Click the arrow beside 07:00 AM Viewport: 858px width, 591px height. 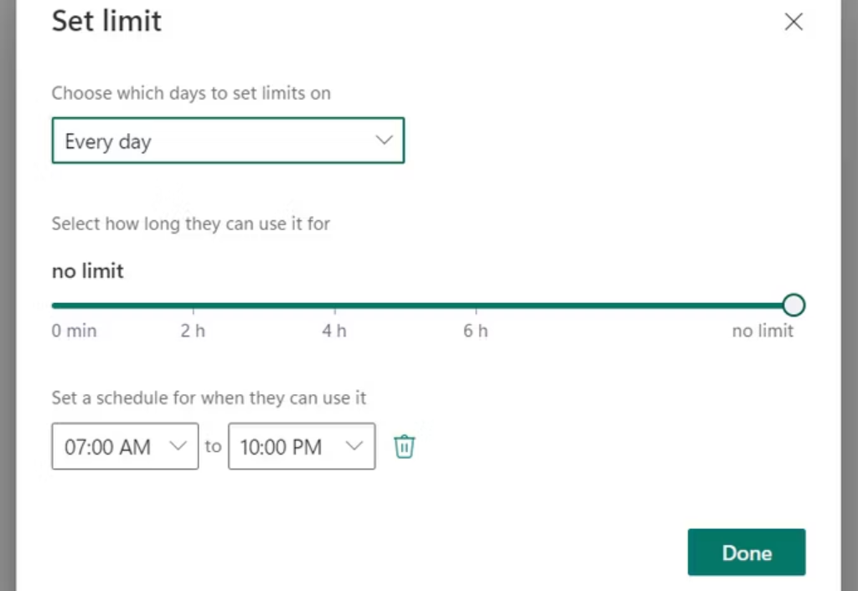coord(178,446)
